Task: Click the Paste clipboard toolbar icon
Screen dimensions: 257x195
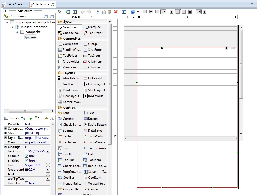Action: (x=110, y=12)
